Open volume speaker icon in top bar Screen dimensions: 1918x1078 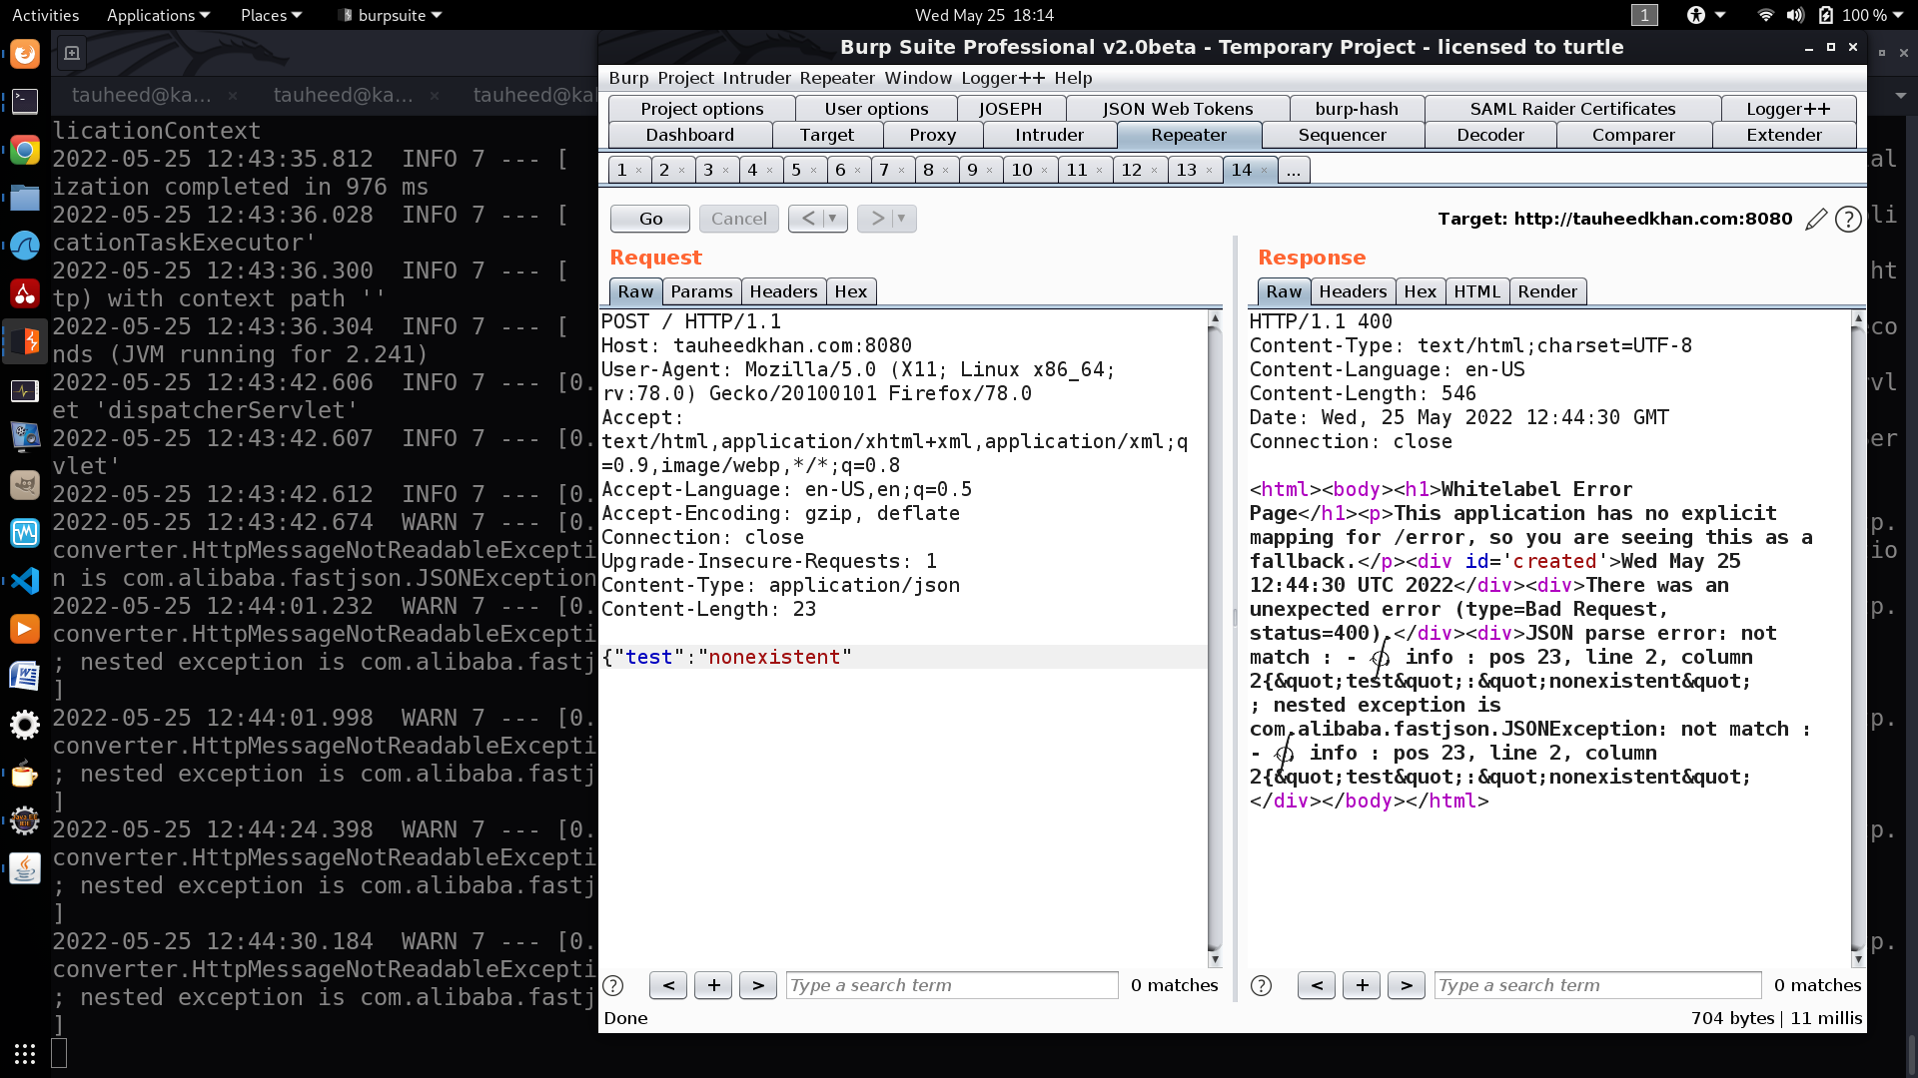[x=1795, y=15]
